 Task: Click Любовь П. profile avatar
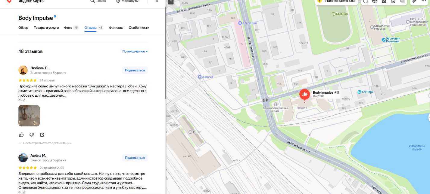pos(23,70)
